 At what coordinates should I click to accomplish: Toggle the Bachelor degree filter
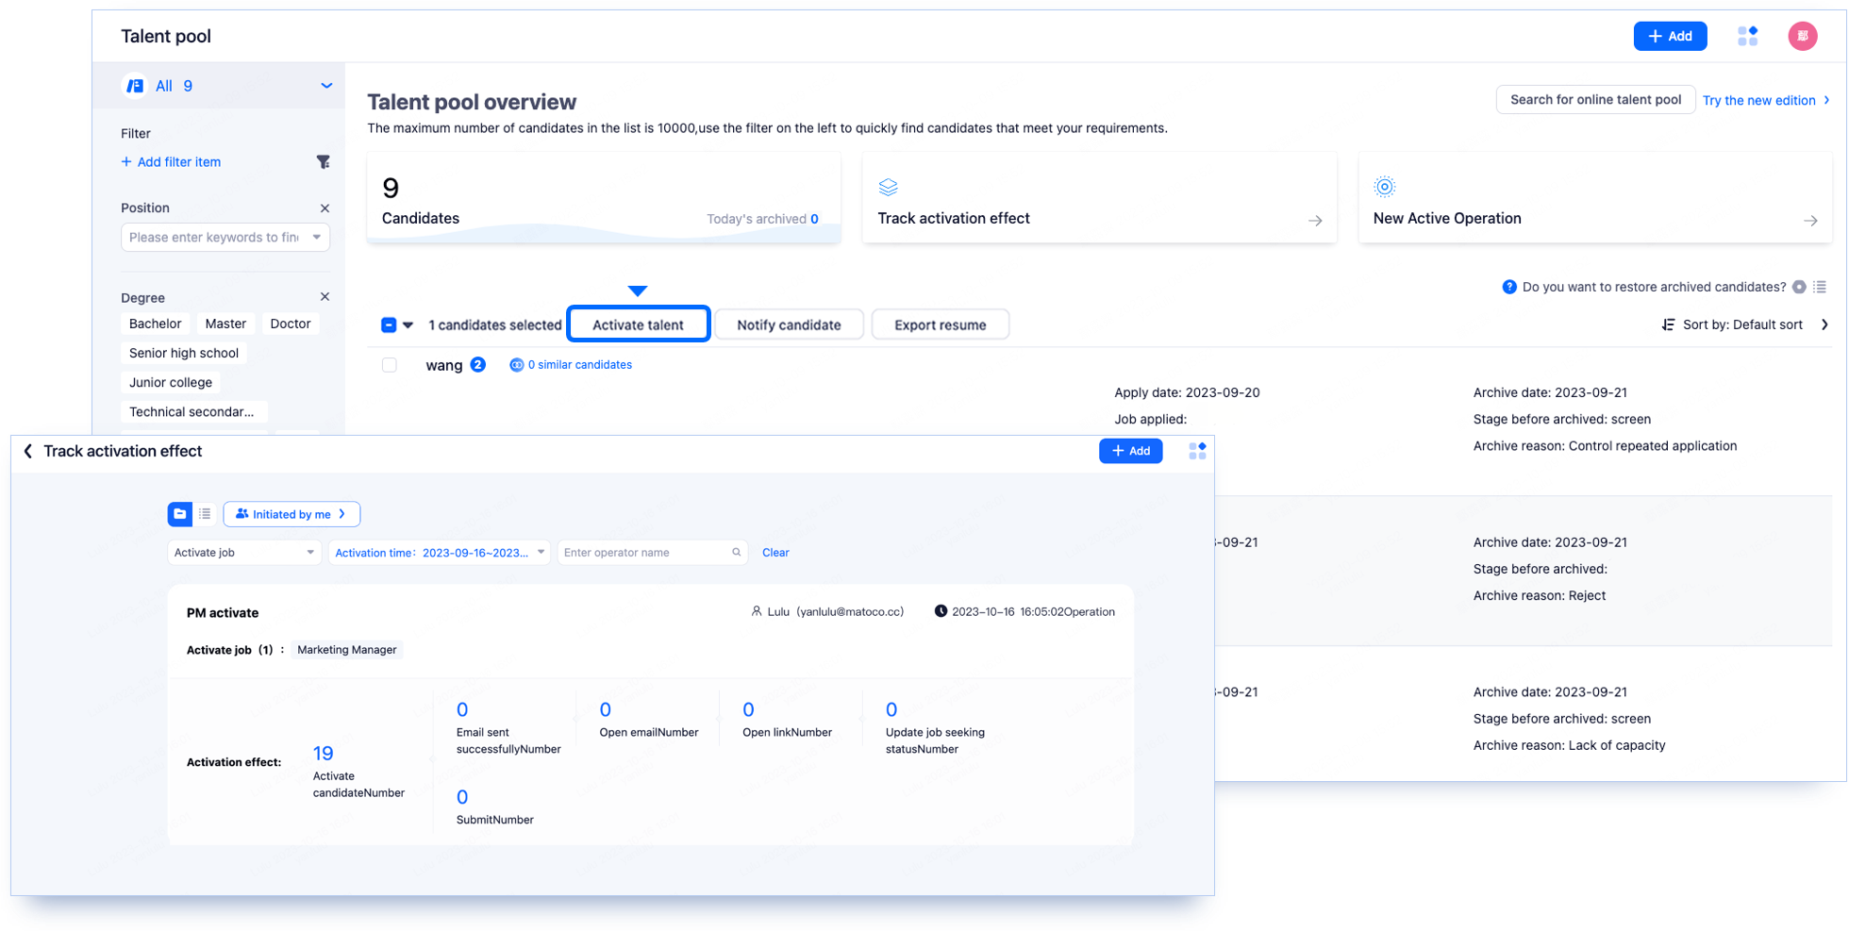[x=155, y=324]
